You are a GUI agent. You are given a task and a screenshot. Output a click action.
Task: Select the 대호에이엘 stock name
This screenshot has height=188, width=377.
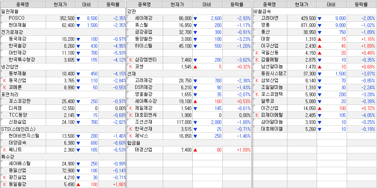point(272,129)
